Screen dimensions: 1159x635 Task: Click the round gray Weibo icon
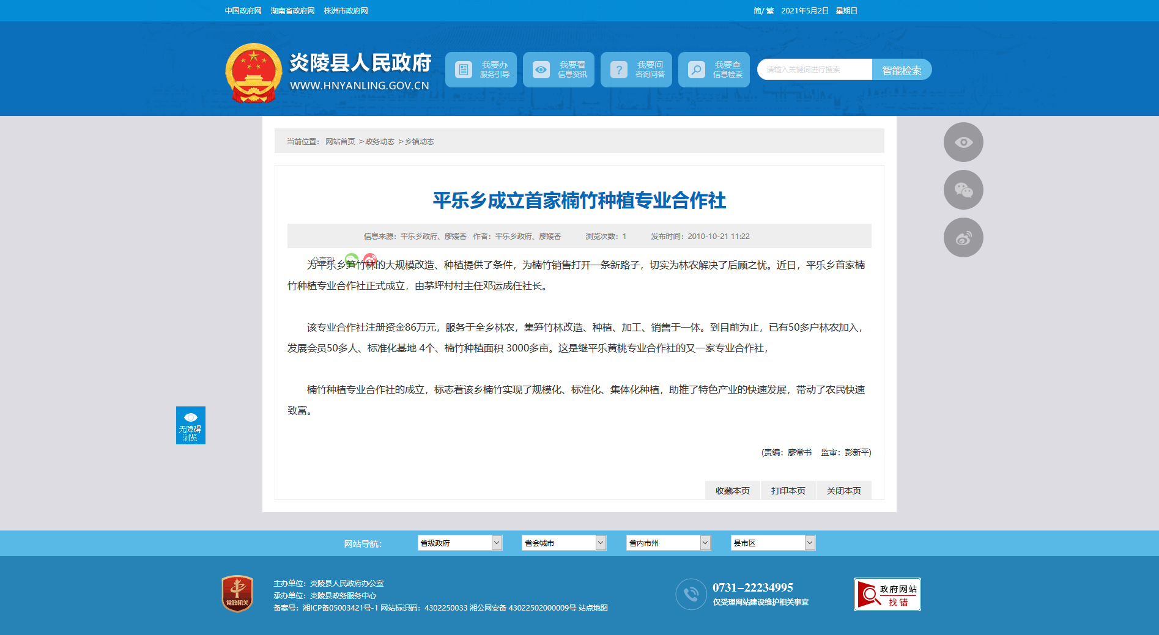click(x=963, y=238)
